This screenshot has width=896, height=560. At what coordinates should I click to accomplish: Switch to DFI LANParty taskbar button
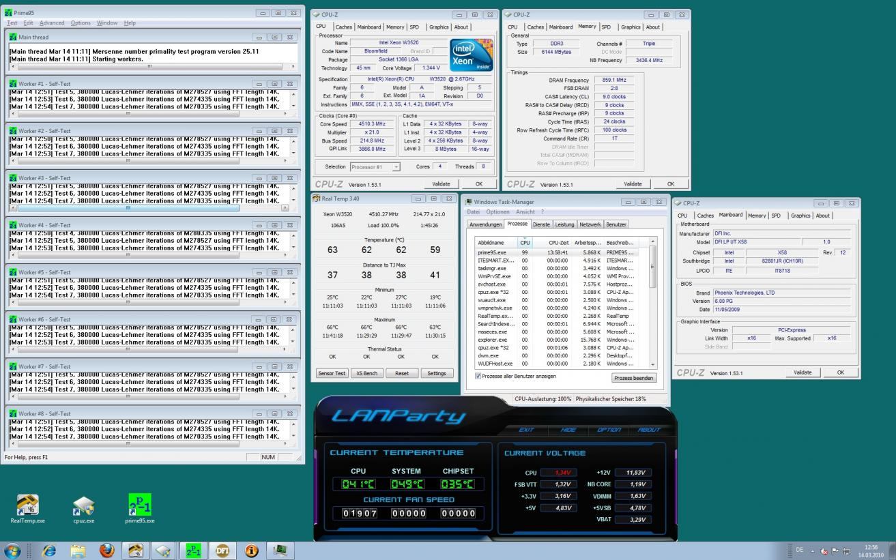pyautogui.click(x=222, y=550)
